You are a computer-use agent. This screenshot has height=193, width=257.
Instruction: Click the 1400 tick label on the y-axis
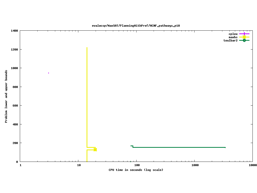pyautogui.click(x=14, y=31)
